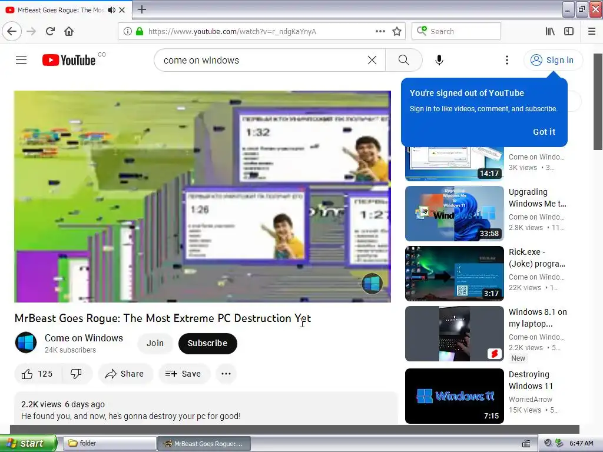Go to YouTube home via logo
The height and width of the screenshot is (452, 603).
pyautogui.click(x=69, y=60)
